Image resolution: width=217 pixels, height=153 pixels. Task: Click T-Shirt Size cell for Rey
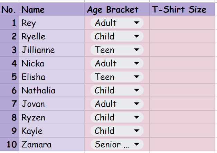(182, 23)
